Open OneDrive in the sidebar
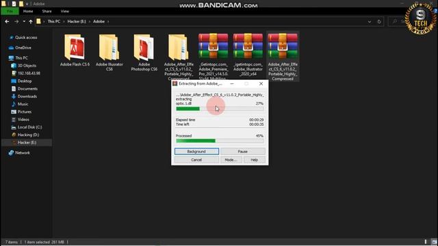Image resolution: width=438 pixels, height=246 pixels. [23, 48]
